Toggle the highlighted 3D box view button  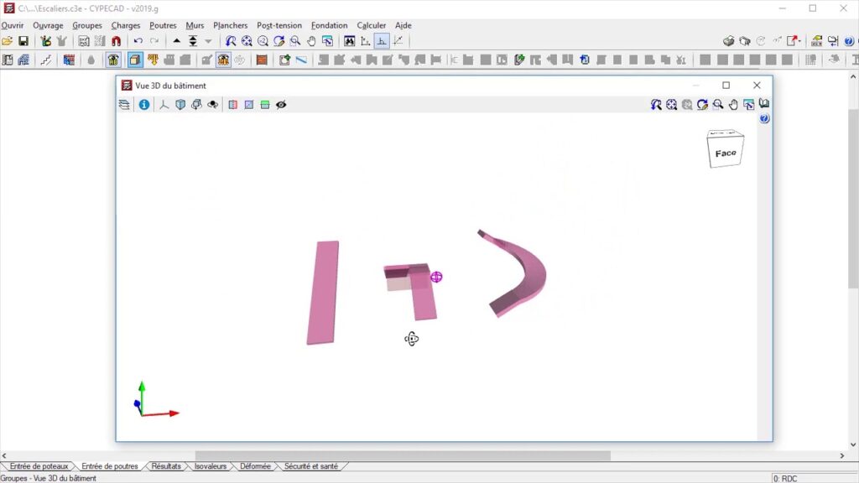[x=135, y=60]
